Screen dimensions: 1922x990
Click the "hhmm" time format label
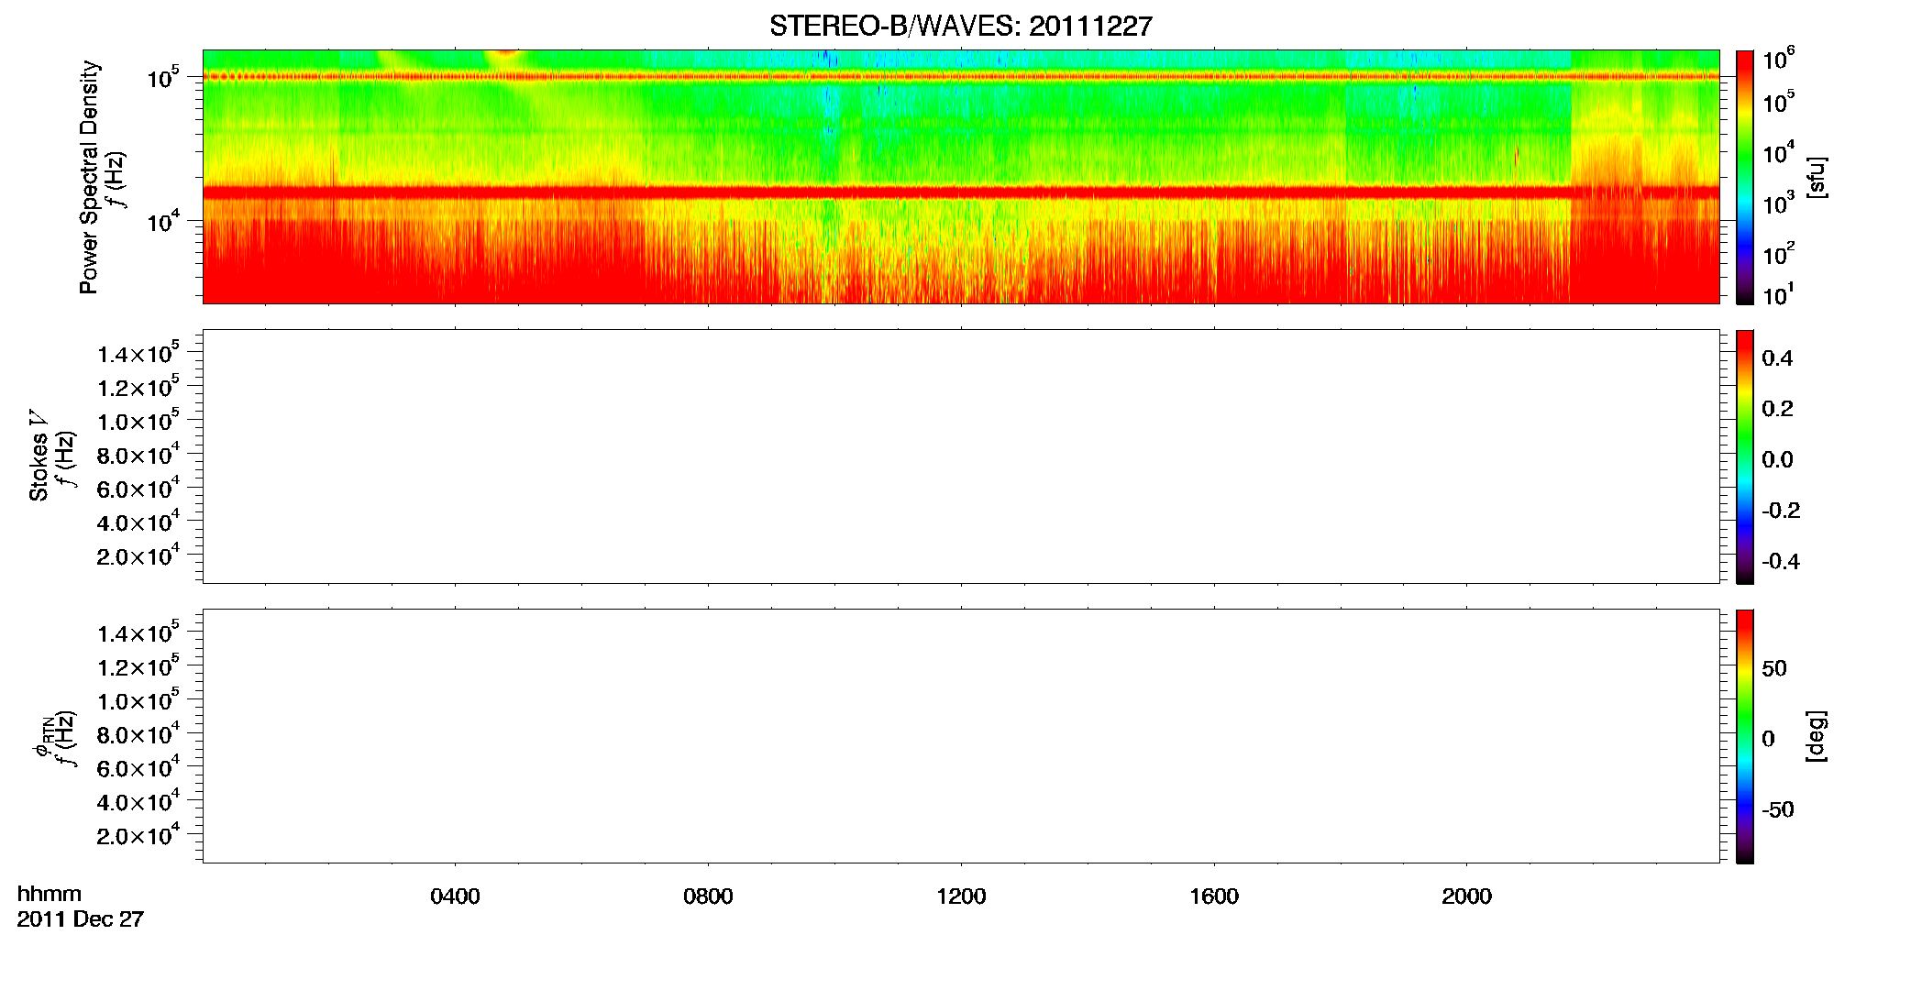[50, 894]
